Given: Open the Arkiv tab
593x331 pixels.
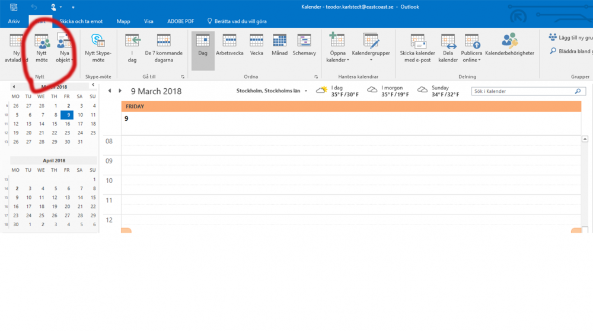Looking at the screenshot, I should click(x=14, y=21).
